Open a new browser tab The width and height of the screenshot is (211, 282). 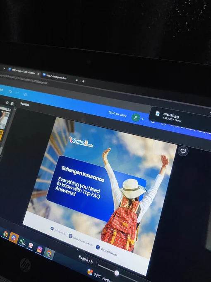click(x=83, y=81)
